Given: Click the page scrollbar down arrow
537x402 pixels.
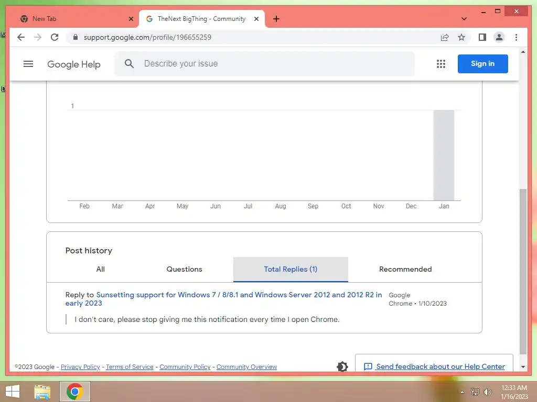Looking at the screenshot, I should (523, 367).
